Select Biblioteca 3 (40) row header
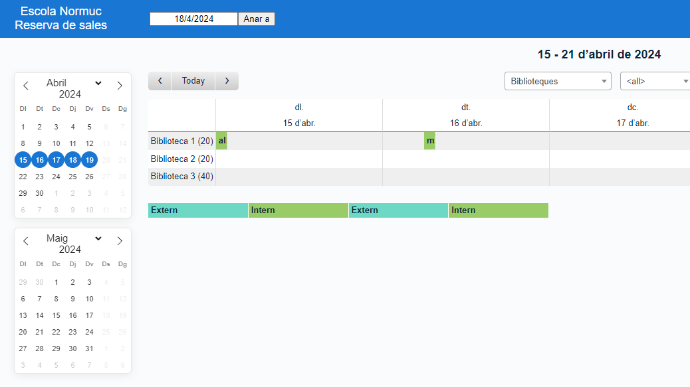690x387 pixels. (x=181, y=177)
